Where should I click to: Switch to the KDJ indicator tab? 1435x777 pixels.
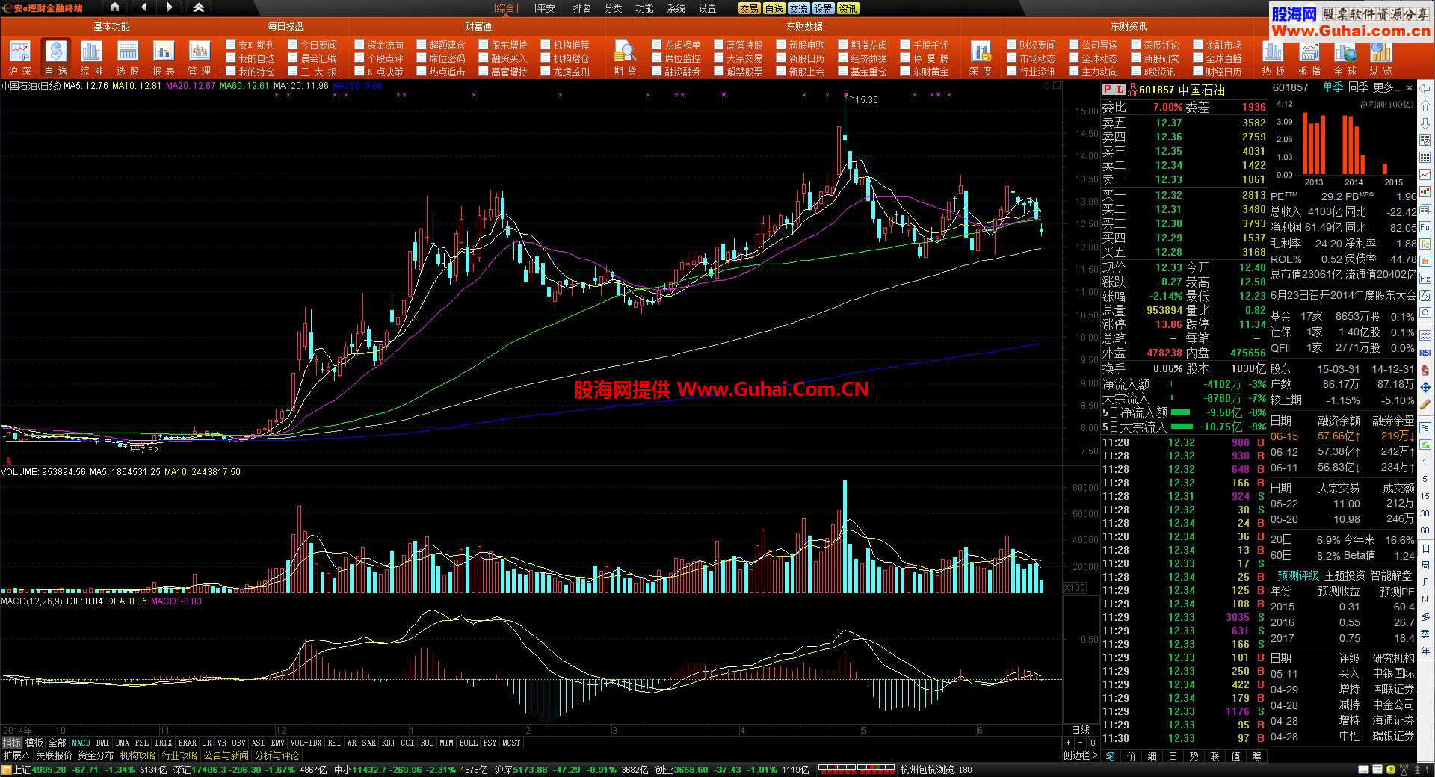point(388,743)
